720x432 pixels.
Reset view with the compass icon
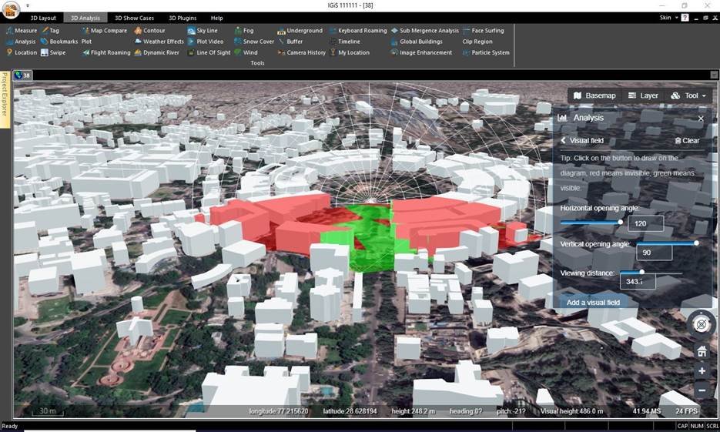[x=702, y=324]
